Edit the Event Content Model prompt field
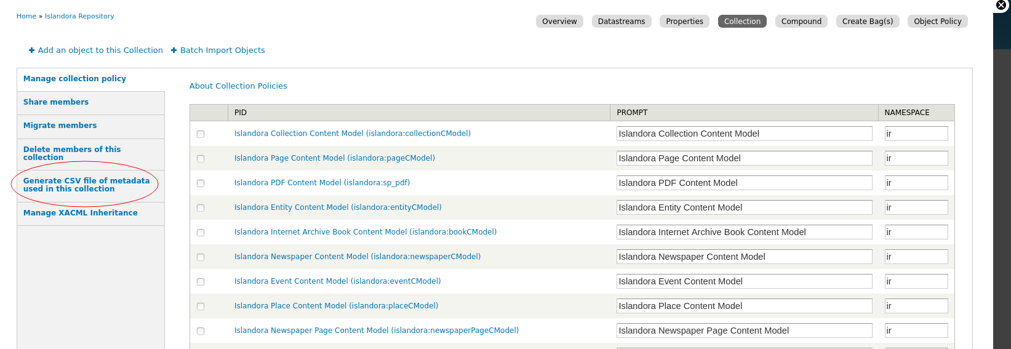Screen dimensions: 1011x349 click(x=745, y=281)
